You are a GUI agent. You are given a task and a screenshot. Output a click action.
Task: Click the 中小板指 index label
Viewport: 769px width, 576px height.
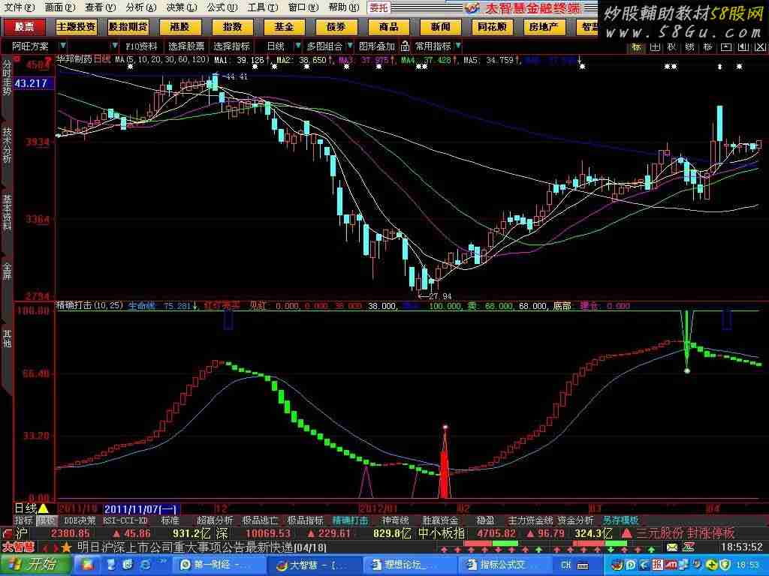click(442, 533)
